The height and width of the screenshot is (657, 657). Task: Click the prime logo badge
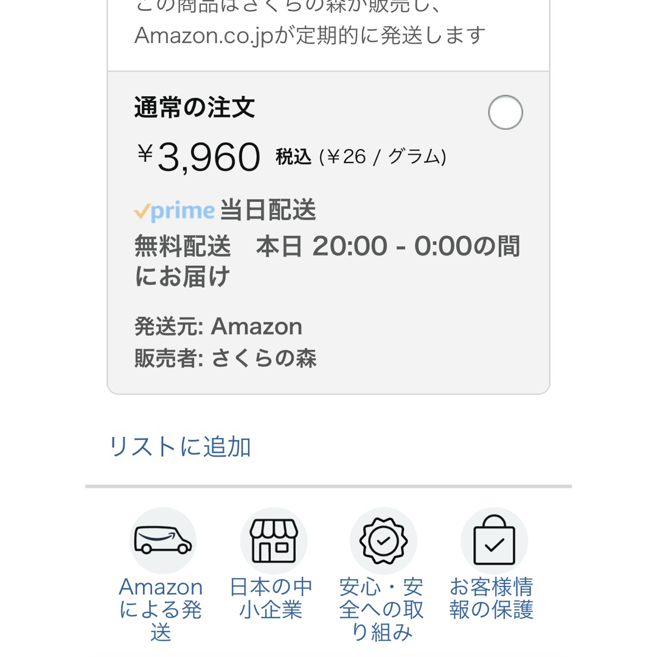click(x=175, y=210)
